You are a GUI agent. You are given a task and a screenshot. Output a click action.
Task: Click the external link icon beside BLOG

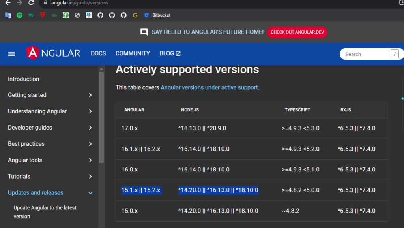pyautogui.click(x=178, y=53)
